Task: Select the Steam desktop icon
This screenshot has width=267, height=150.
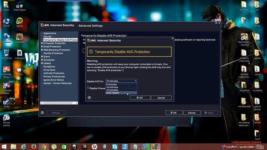Action: click(6, 102)
